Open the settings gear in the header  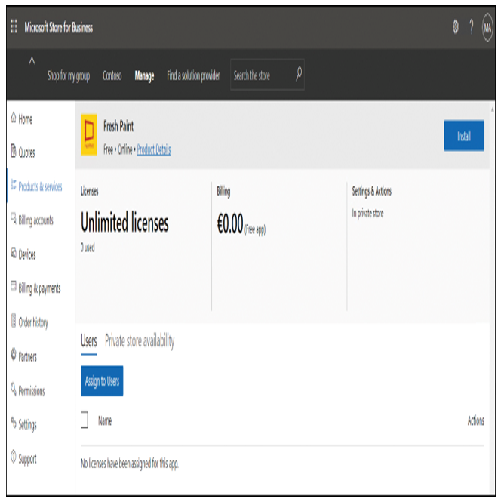coord(455,27)
